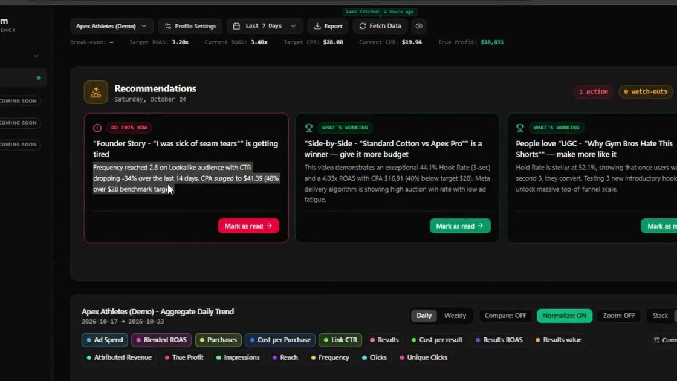Click Current CPR value $19.94
The width and height of the screenshot is (677, 381).
(412, 42)
